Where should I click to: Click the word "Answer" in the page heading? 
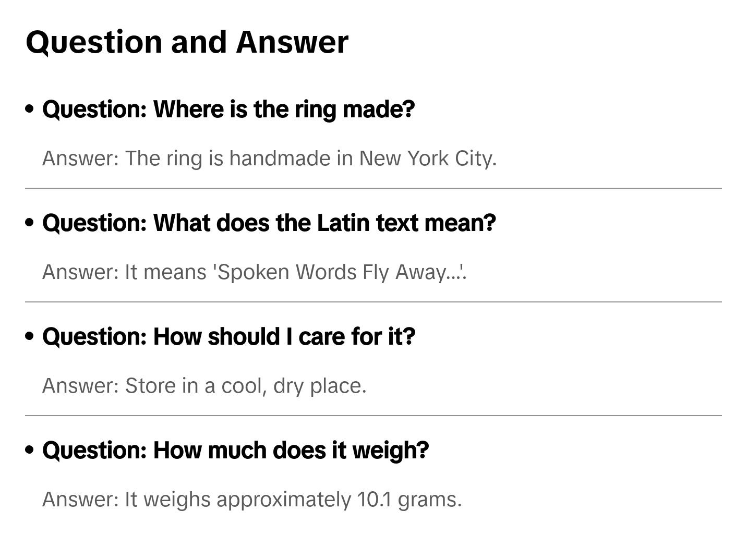(292, 42)
